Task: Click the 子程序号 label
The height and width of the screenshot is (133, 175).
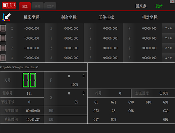Action: (x=7, y=102)
